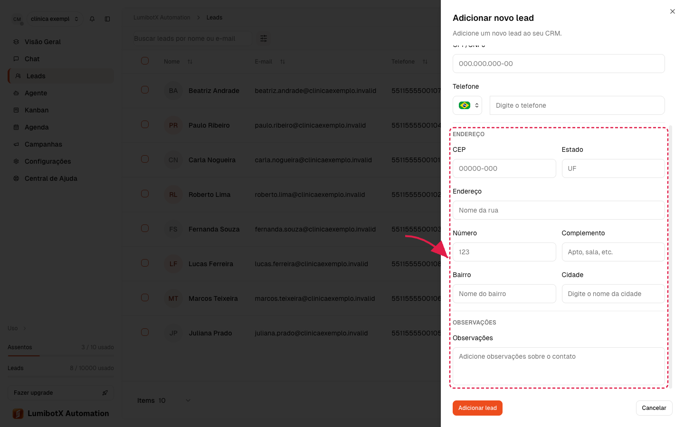Select Roberto Lima's row checkbox
Screen dimensions: 684x427
pyautogui.click(x=145, y=194)
